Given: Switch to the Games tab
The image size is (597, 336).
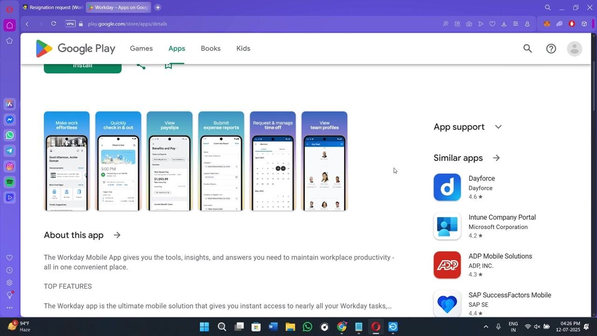Looking at the screenshot, I should coord(141,49).
